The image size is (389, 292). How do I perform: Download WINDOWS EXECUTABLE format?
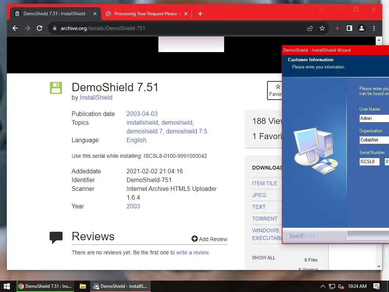click(267, 234)
